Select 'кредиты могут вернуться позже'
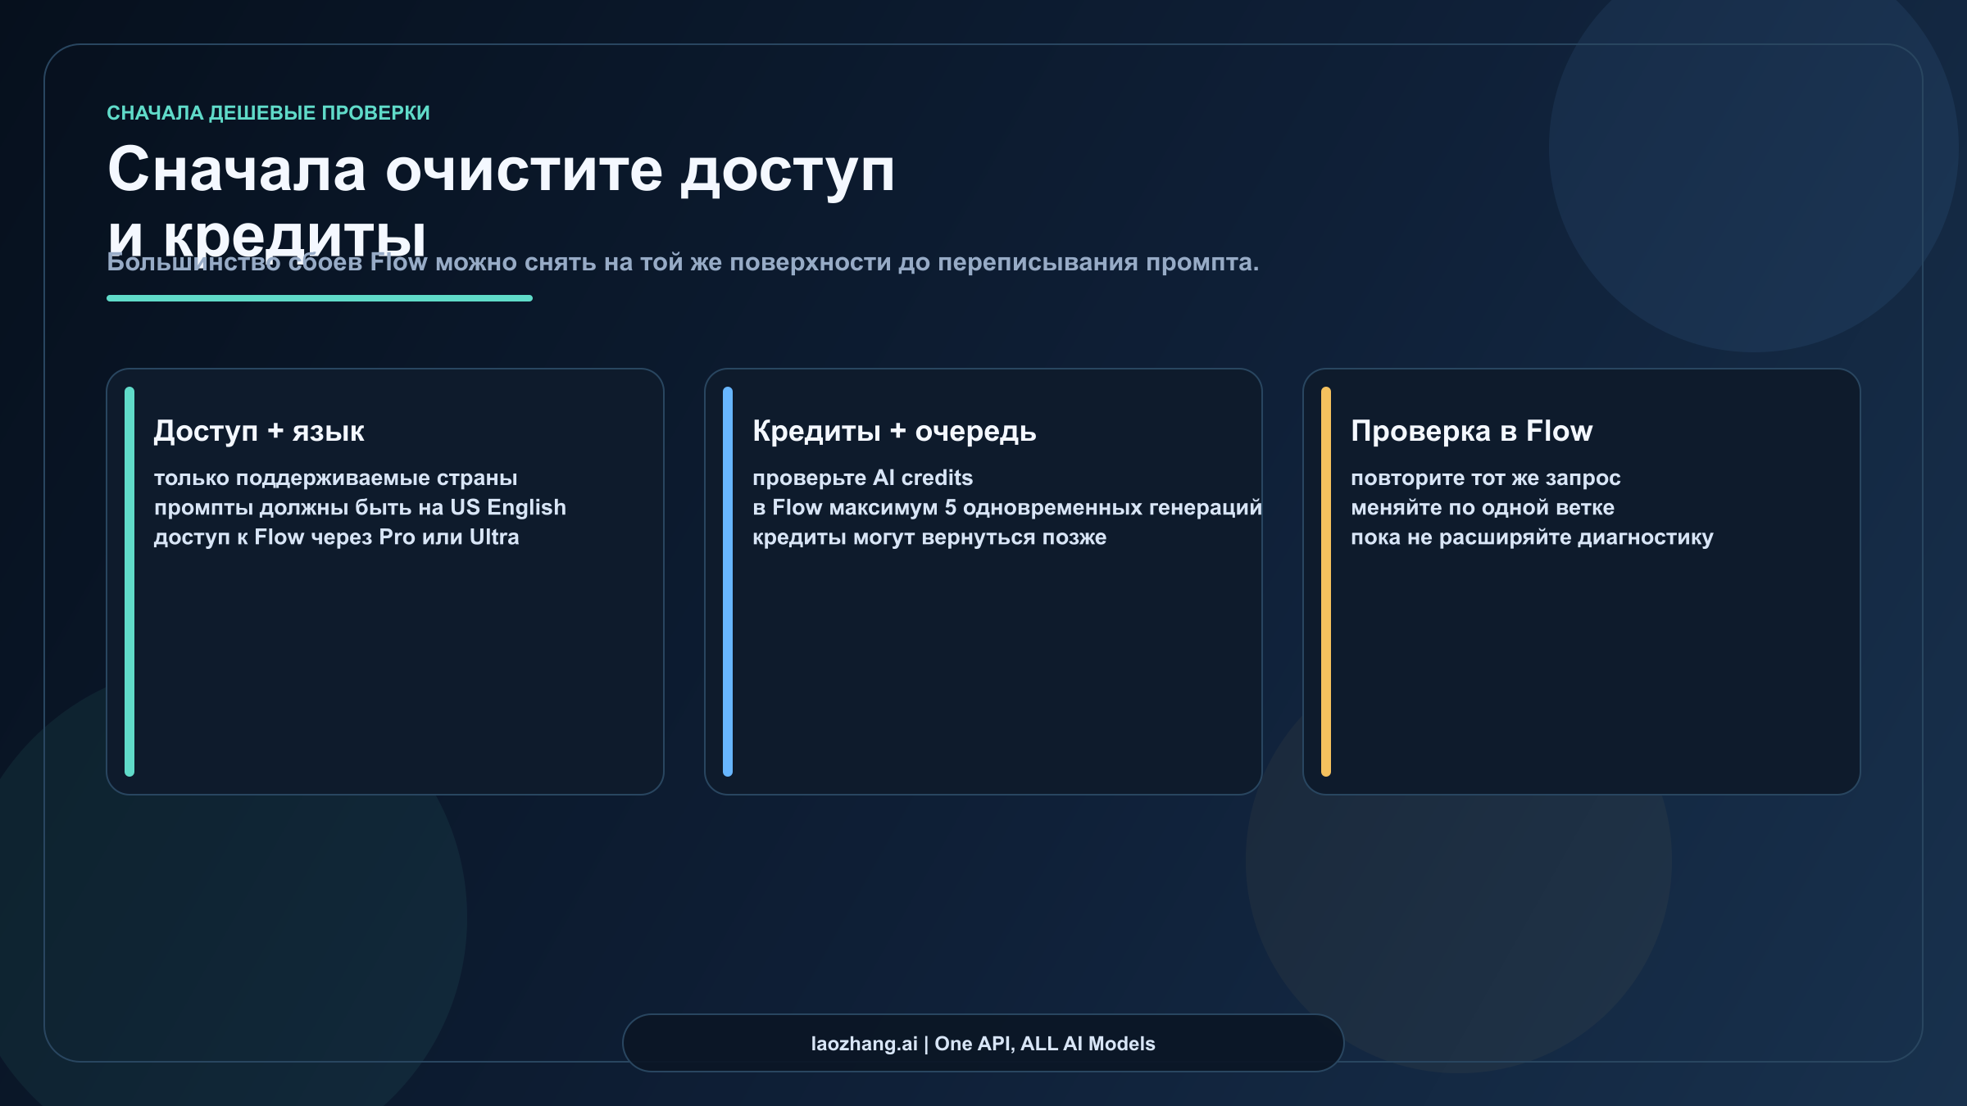 tap(930, 537)
